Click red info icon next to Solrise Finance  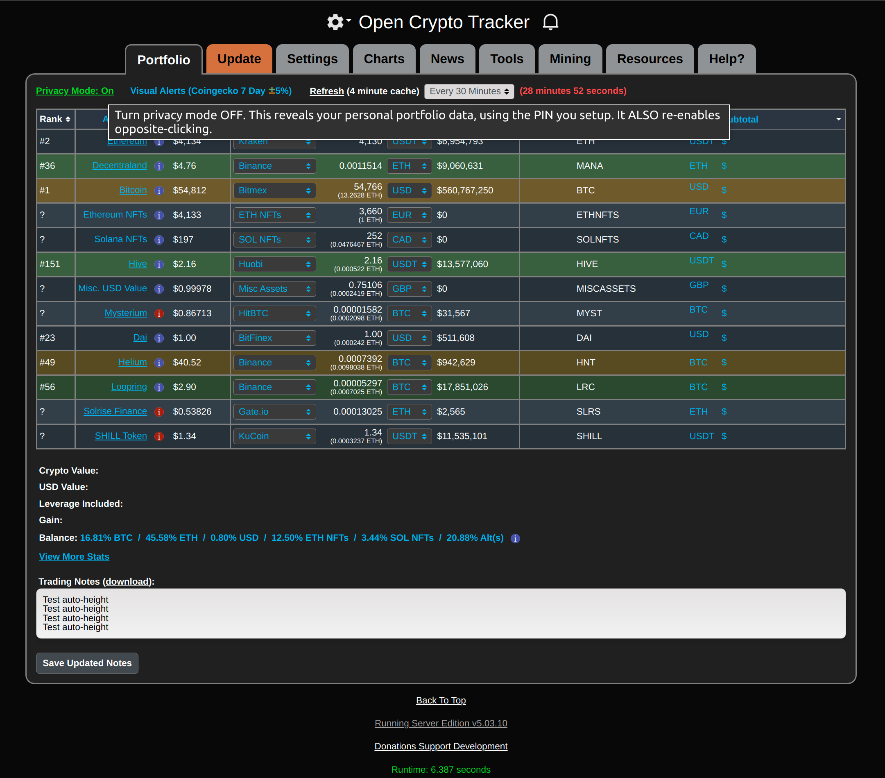click(159, 412)
